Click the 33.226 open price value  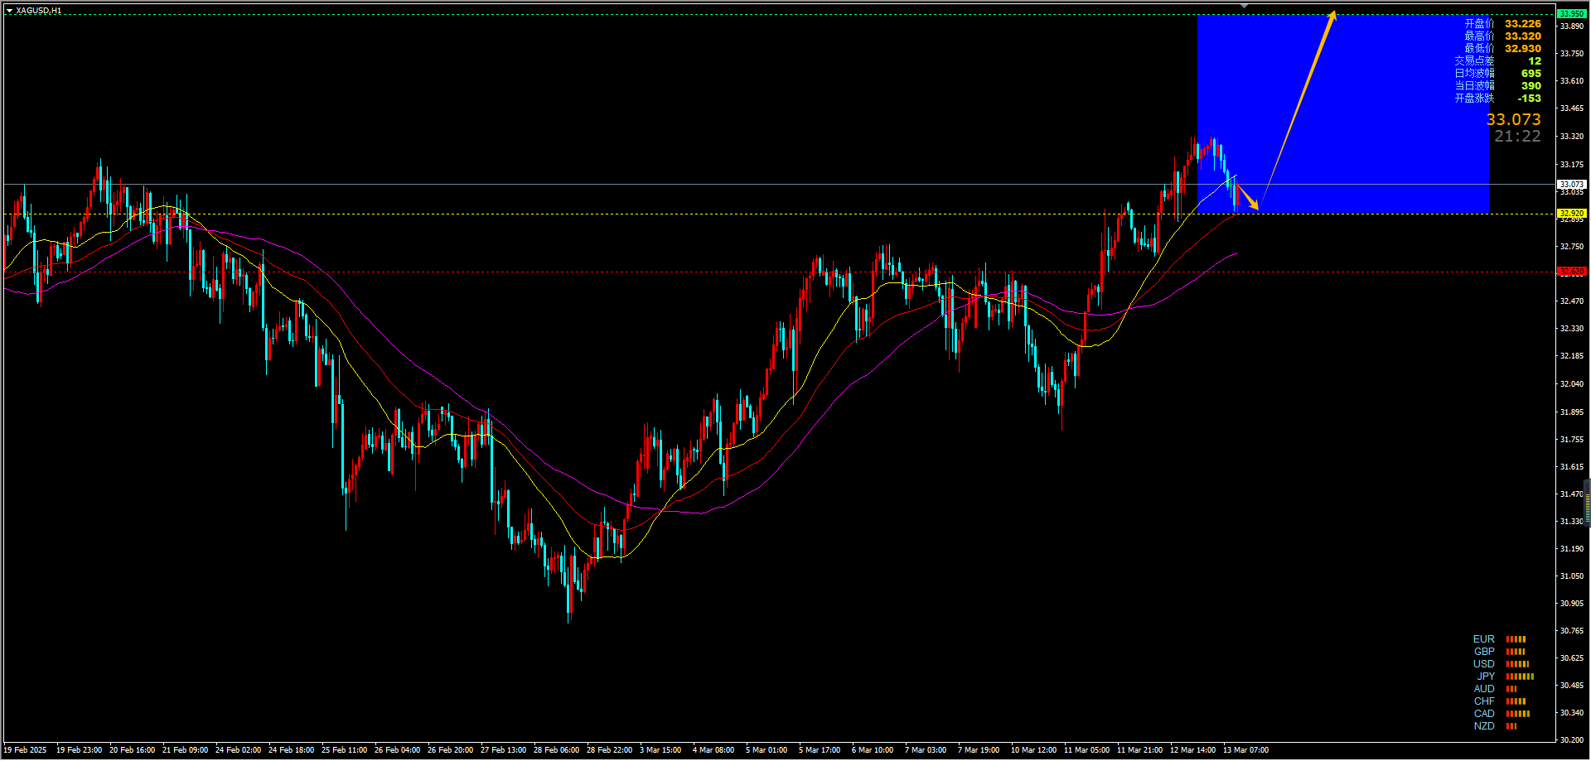1523,24
